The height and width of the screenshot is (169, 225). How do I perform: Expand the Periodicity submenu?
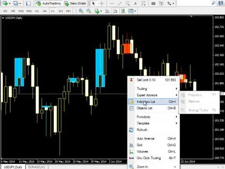[154, 117]
